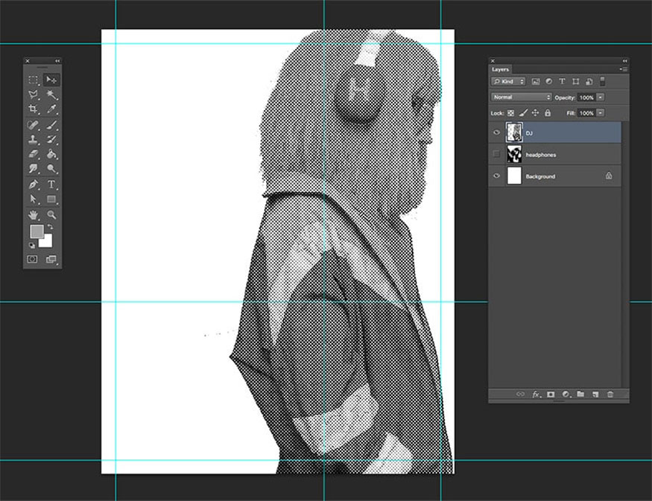Hide the DJ layer
This screenshot has height=501, width=652.
[x=496, y=133]
